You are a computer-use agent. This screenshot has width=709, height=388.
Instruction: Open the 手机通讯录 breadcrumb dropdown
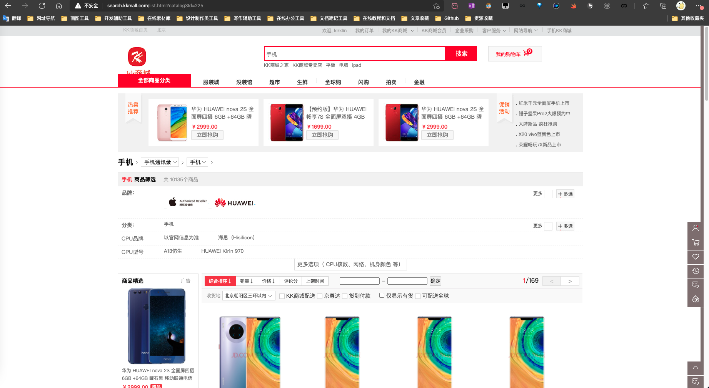pos(160,162)
